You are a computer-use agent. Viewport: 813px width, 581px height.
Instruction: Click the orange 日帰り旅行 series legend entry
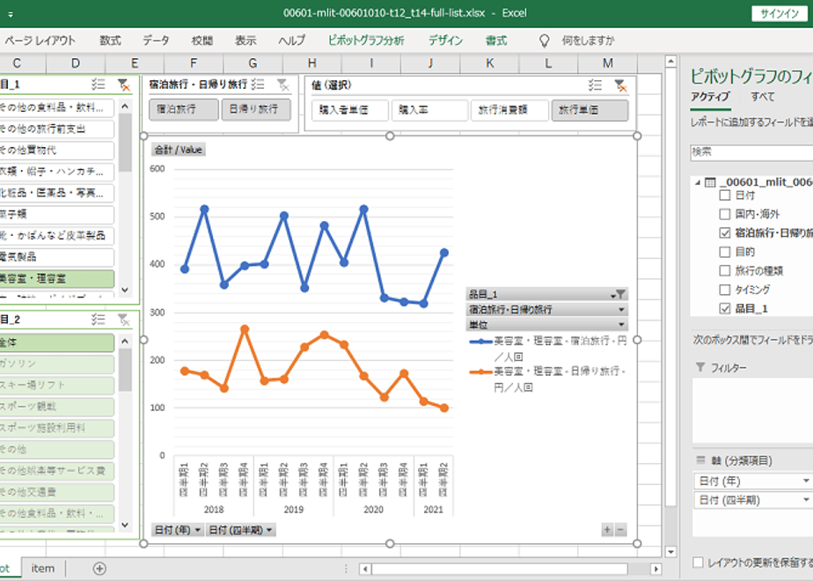(x=548, y=379)
